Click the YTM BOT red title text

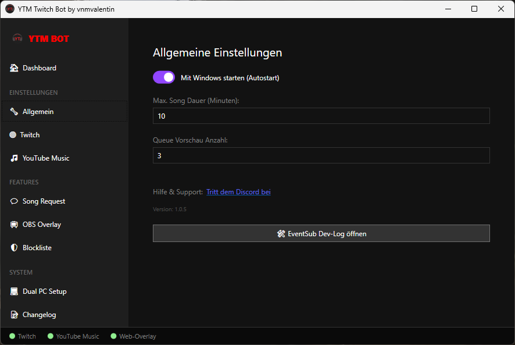pyautogui.click(x=49, y=39)
